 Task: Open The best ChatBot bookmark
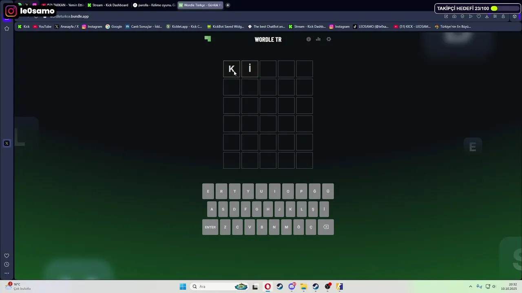[x=267, y=26]
